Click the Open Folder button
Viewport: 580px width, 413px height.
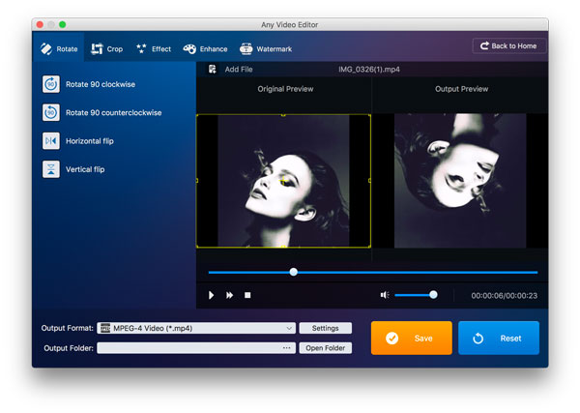point(325,348)
